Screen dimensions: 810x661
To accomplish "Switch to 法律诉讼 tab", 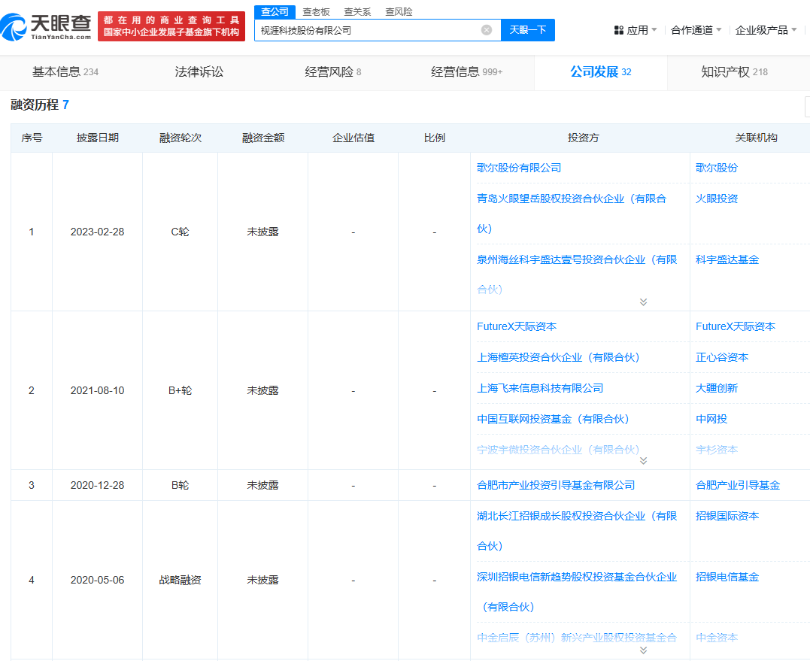I will pyautogui.click(x=199, y=72).
